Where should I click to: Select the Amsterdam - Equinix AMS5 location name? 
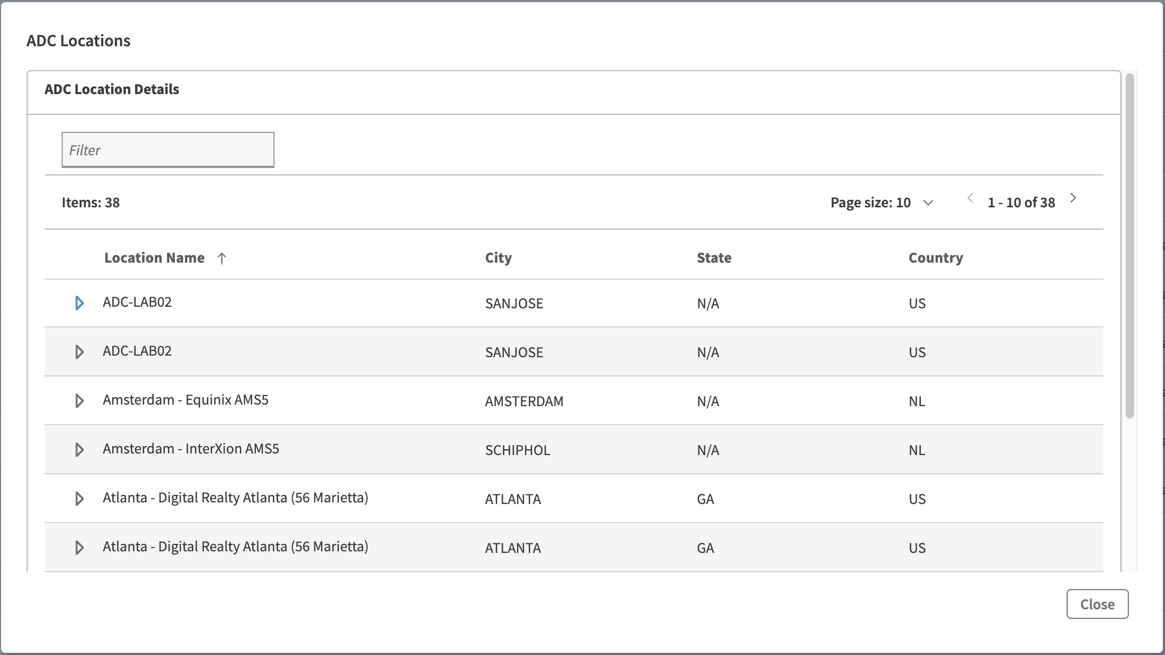[186, 400]
